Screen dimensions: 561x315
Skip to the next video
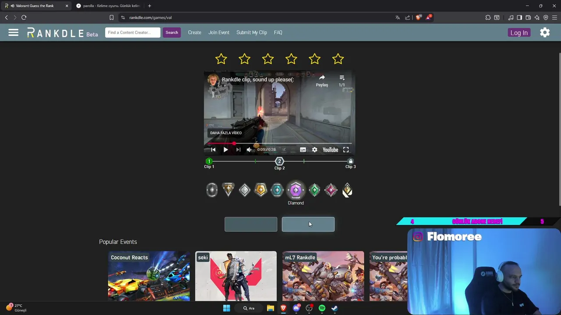coord(238,150)
